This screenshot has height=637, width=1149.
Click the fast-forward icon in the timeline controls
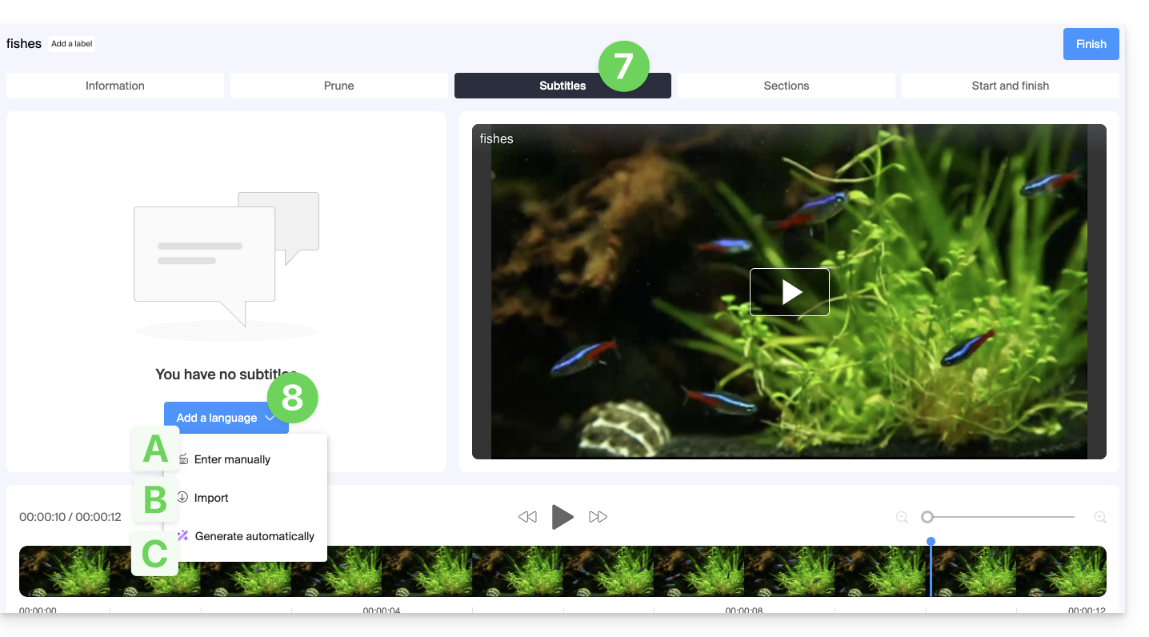pos(598,517)
